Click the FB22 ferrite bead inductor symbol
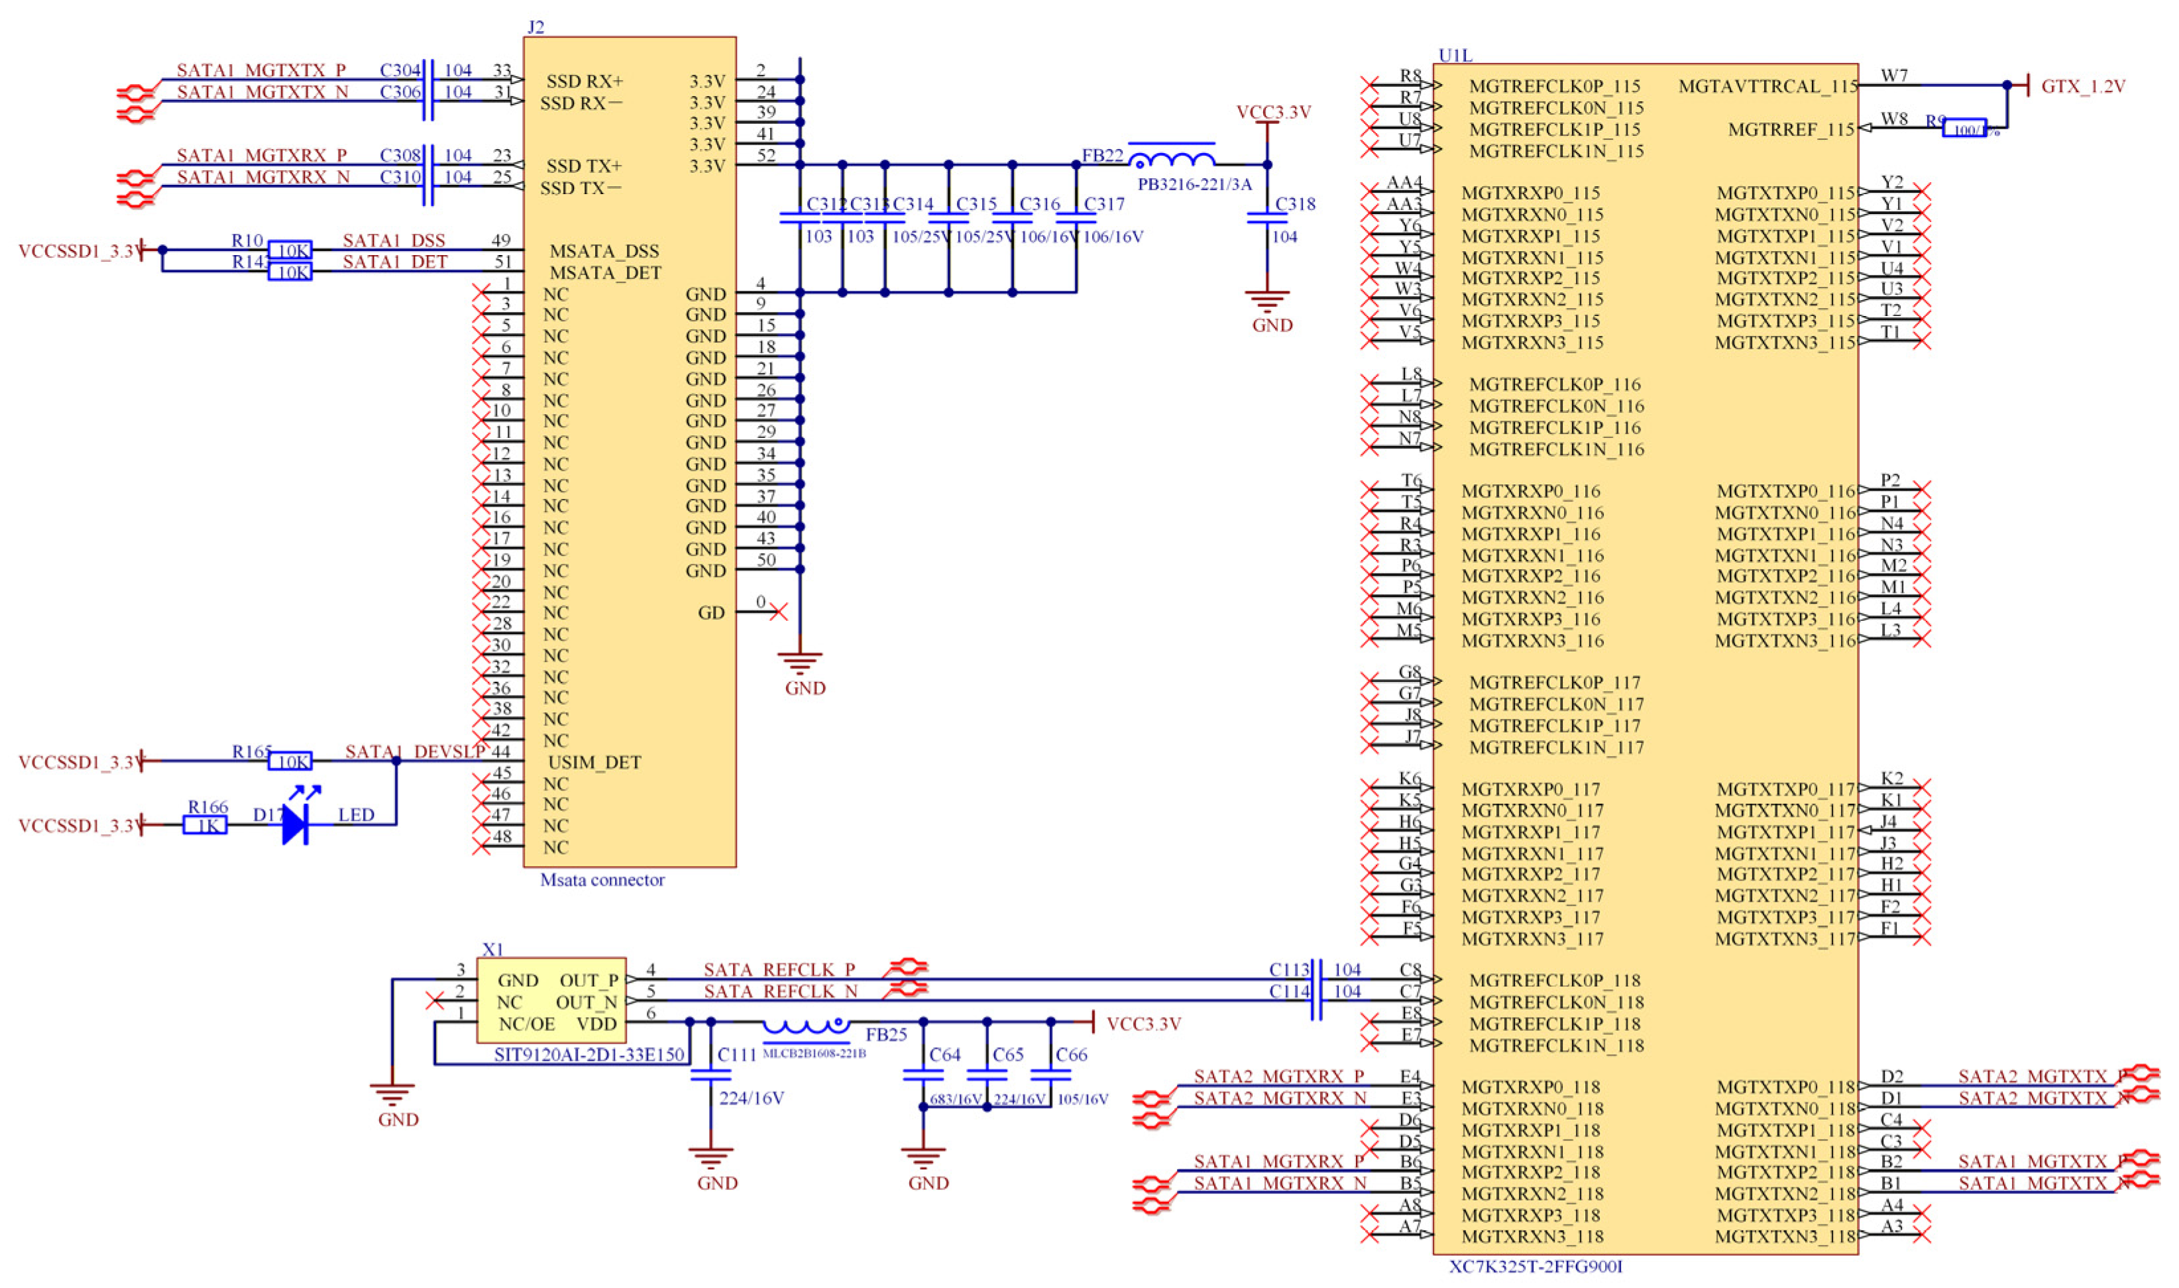Screen dimensions: 2179x1288 coord(1172,158)
